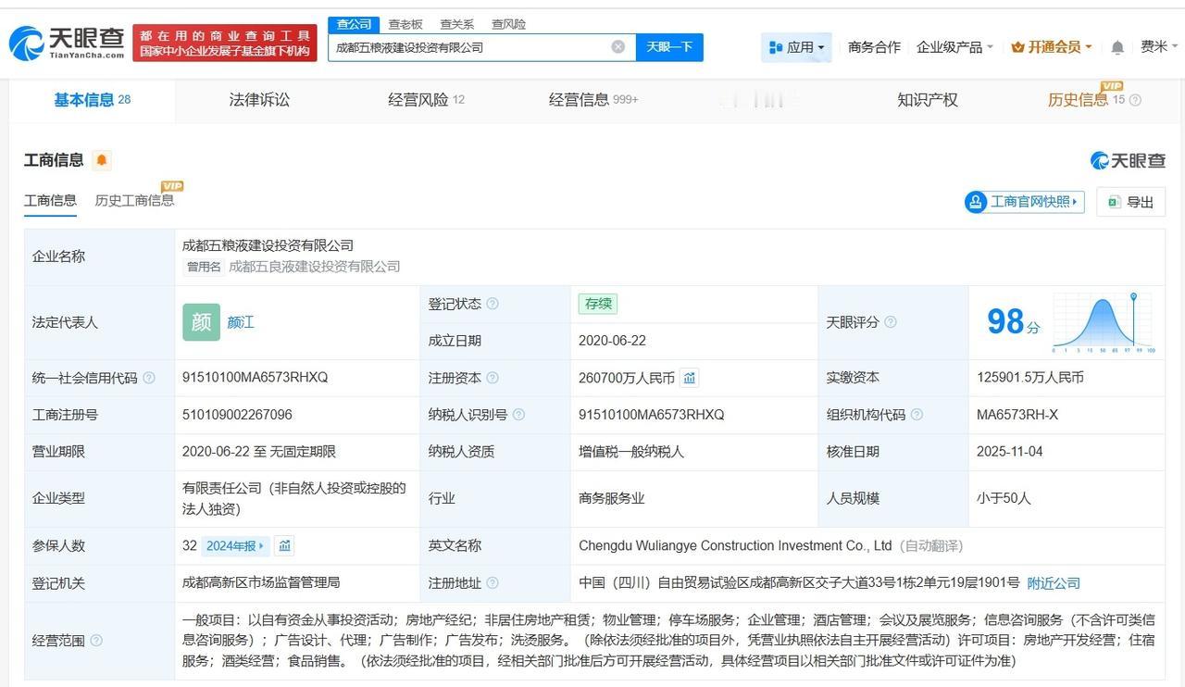
Task: Select the 工商信息 sub-tab
Action: pyautogui.click(x=50, y=200)
